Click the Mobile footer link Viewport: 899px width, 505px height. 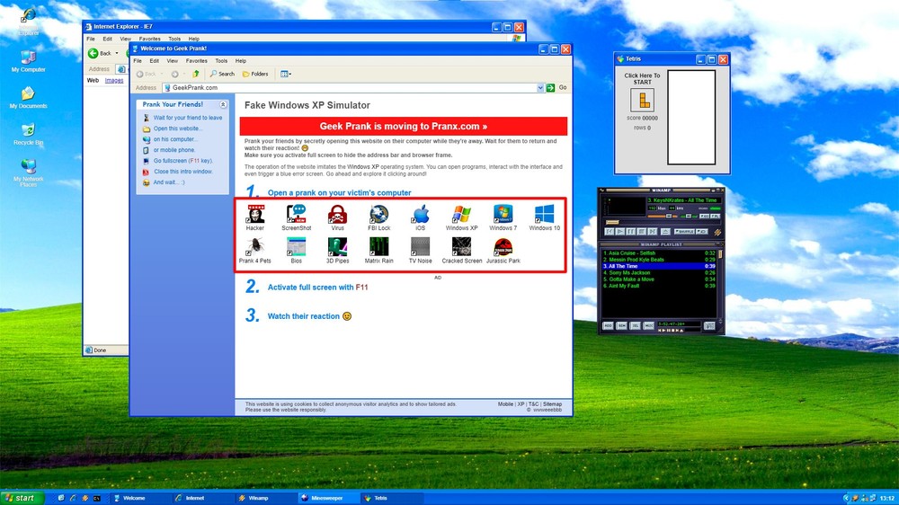(505, 404)
